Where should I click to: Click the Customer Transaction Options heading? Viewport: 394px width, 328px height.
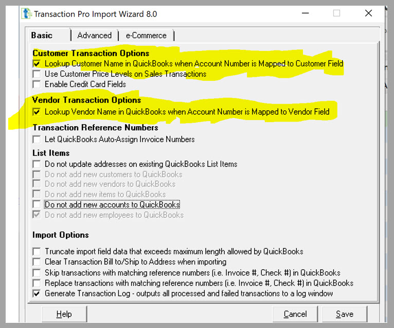pos(91,54)
